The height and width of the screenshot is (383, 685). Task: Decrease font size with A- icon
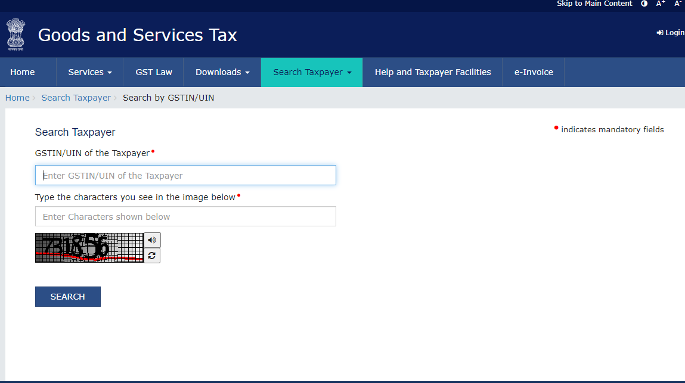click(x=677, y=4)
